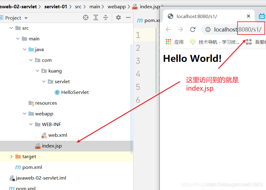
Task: Click webapp in the breadcrumb
Action: (x=117, y=7)
